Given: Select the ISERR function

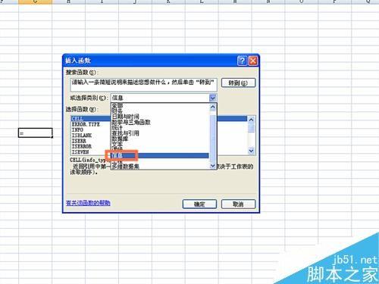Looking at the screenshot, I should tap(79, 141).
